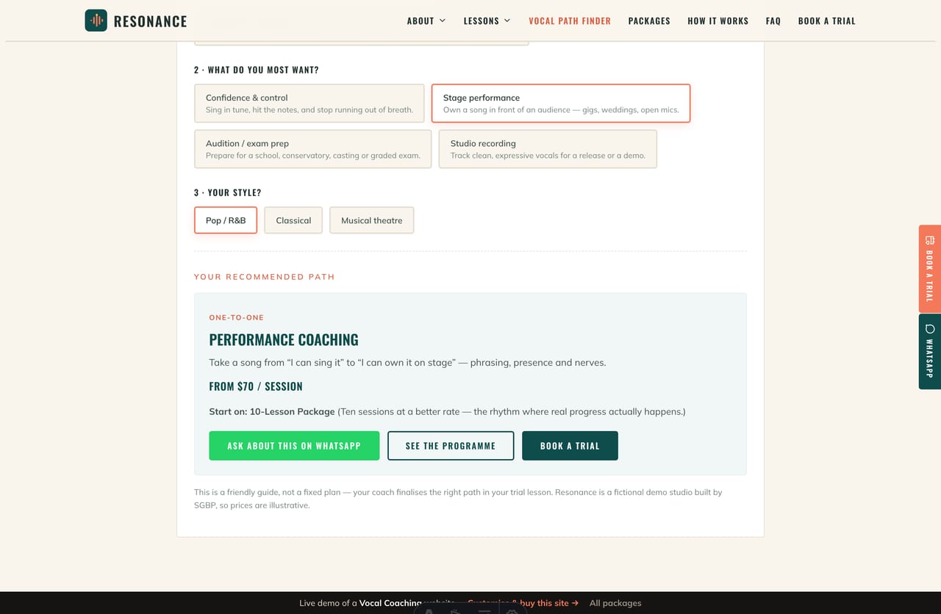The width and height of the screenshot is (941, 614).
Task: Open How It Works page
Action: [718, 21]
